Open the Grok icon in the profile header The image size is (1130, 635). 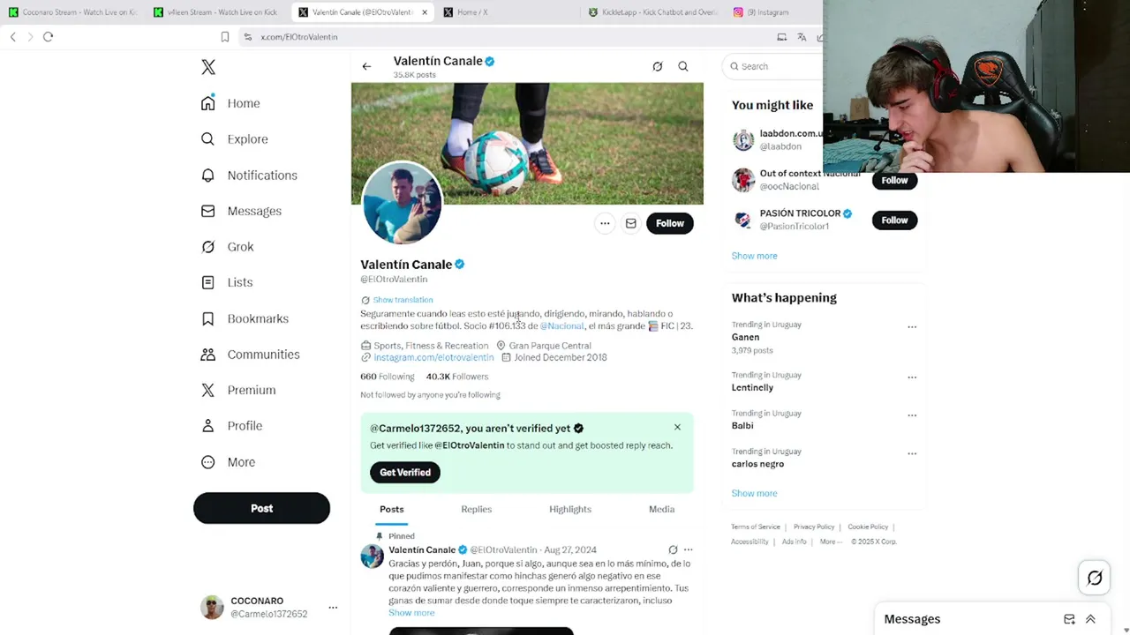[657, 66]
